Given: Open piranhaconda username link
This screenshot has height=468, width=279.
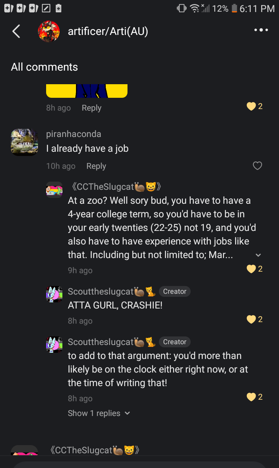Looking at the screenshot, I should pyautogui.click(x=74, y=134).
